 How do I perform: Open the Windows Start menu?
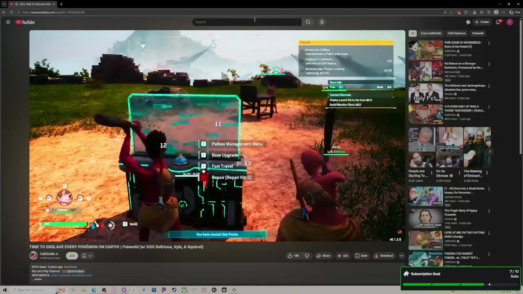[5, 290]
